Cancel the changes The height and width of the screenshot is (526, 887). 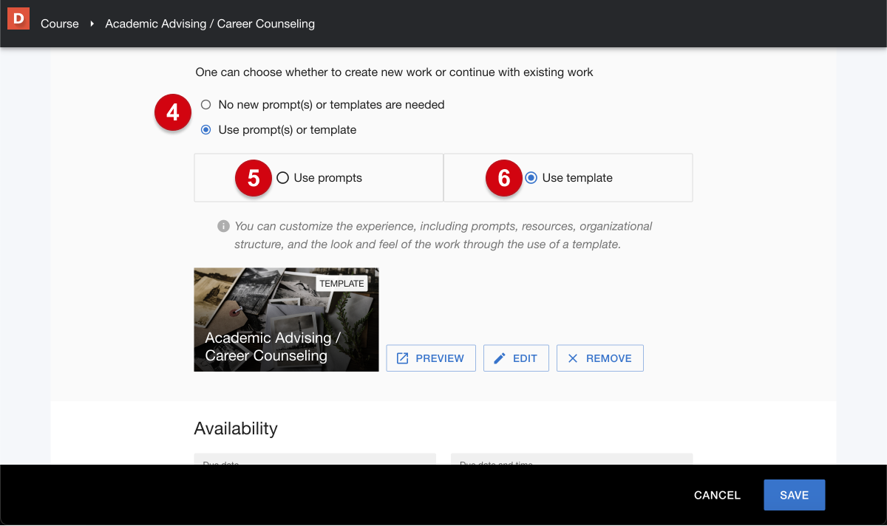tap(717, 495)
